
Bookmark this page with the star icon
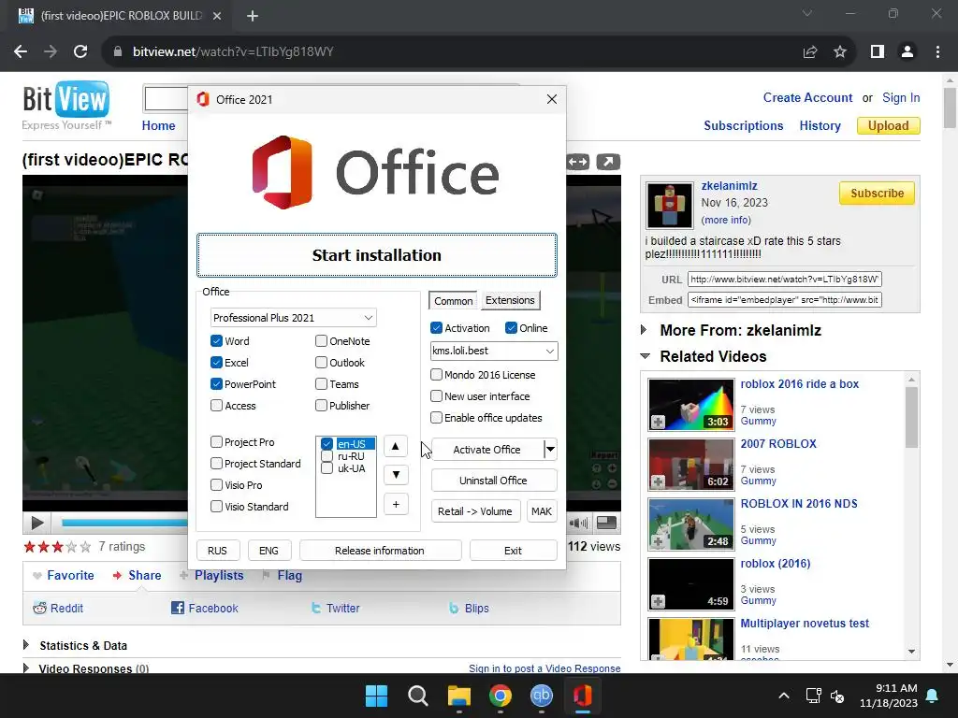coord(840,52)
